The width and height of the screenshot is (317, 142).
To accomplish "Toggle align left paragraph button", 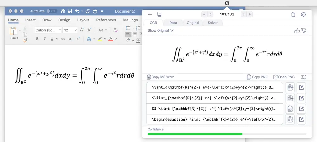I will (x=128, y=34).
